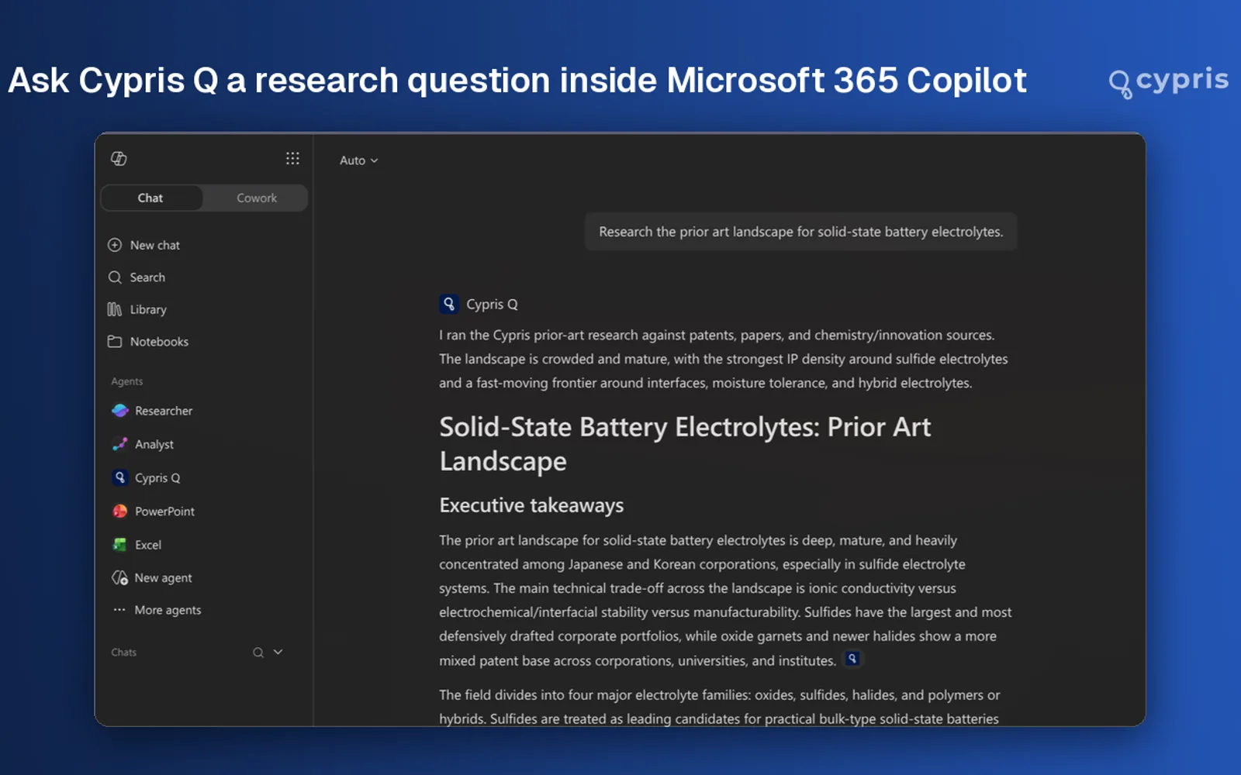Click the Notebooks folder icon
Image resolution: width=1241 pixels, height=775 pixels.
click(115, 342)
